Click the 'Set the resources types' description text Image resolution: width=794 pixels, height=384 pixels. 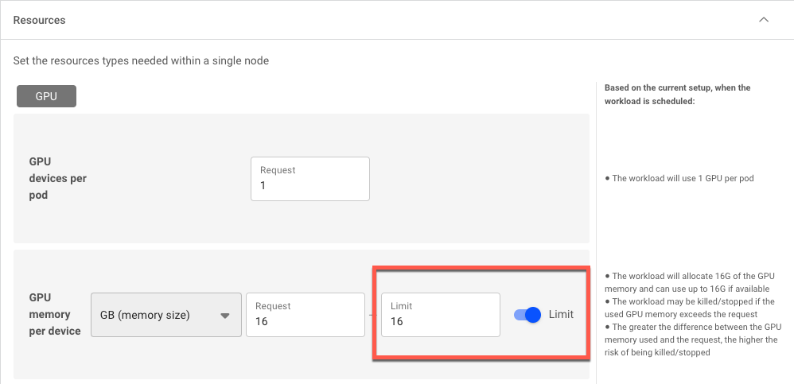(142, 61)
